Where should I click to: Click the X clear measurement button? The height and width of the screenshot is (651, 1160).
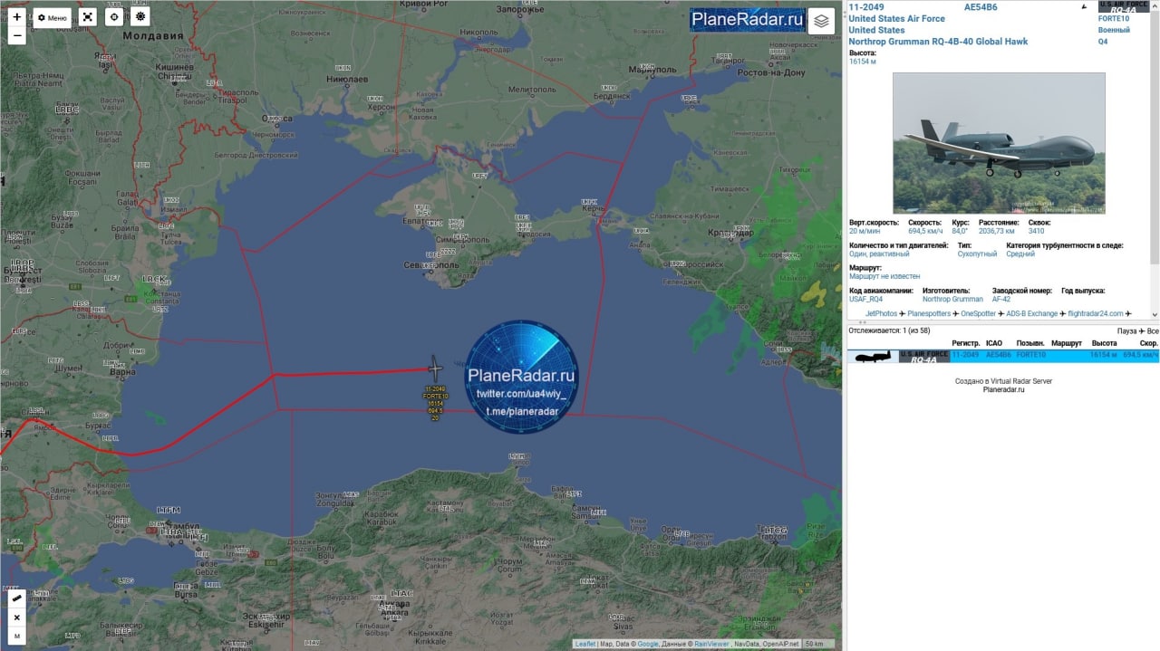pos(16,617)
